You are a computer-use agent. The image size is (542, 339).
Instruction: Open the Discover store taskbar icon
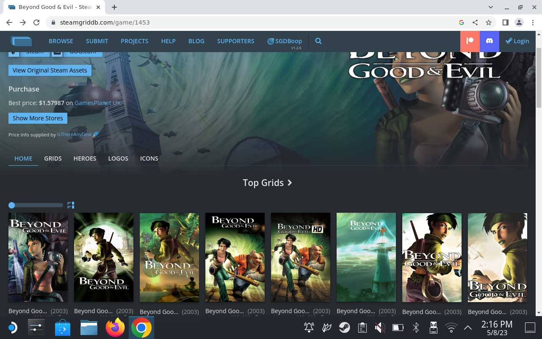point(63,328)
